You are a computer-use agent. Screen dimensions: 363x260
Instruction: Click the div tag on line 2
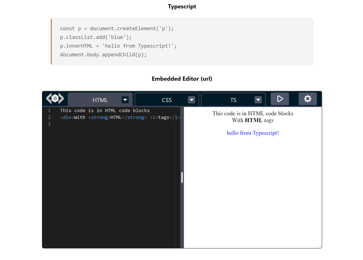67,117
